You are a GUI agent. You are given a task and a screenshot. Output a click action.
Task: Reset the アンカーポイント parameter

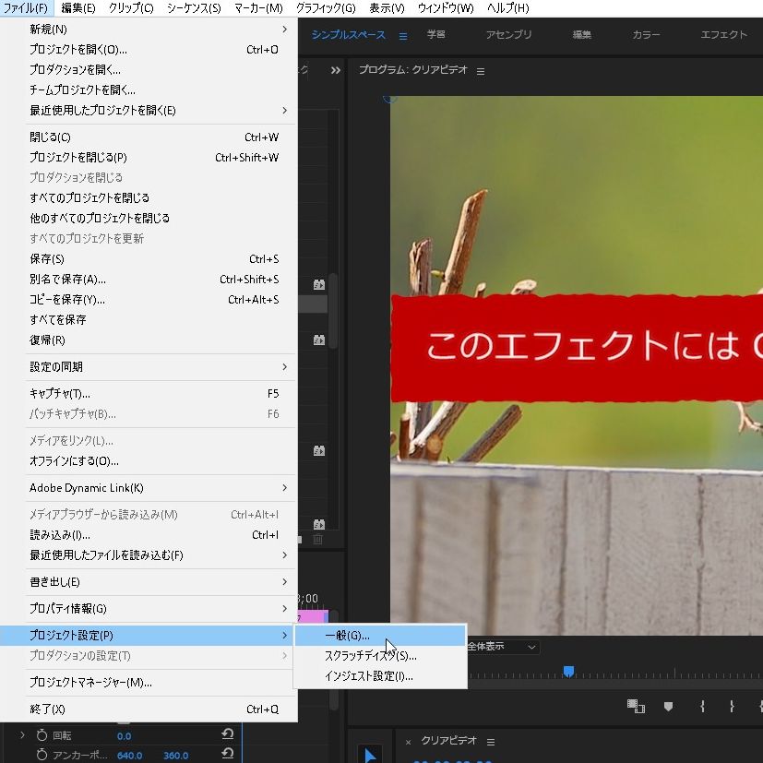tap(227, 755)
